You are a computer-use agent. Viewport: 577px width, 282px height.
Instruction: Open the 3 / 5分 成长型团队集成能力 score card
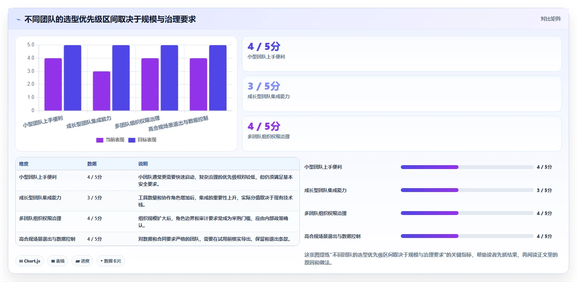click(402, 93)
